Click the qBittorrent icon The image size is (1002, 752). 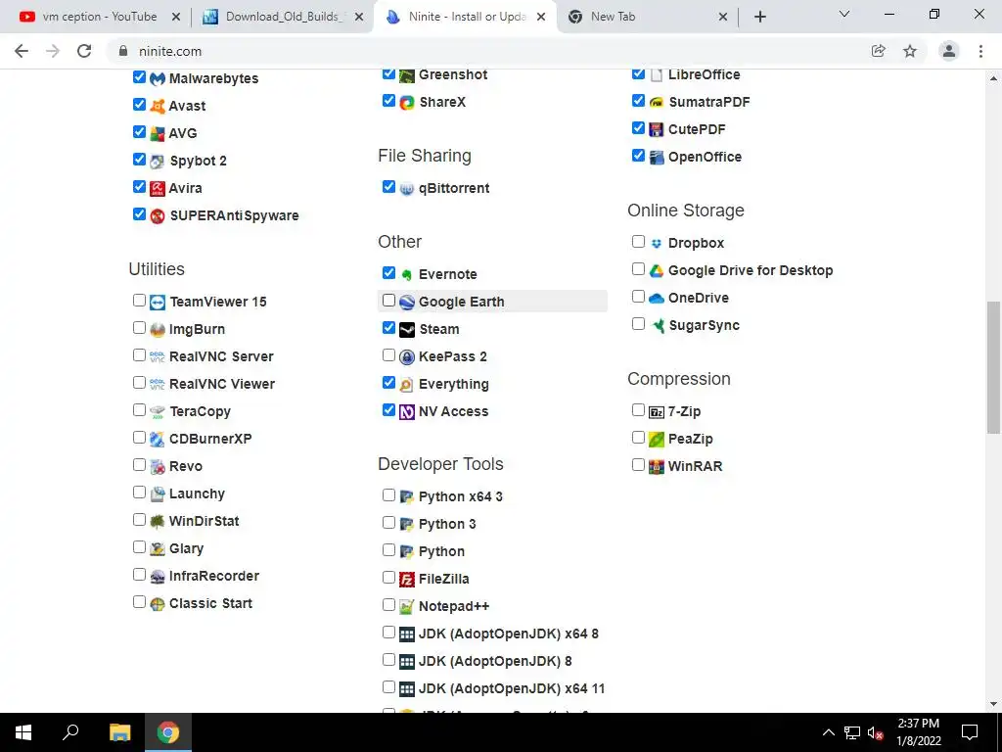[x=407, y=189]
